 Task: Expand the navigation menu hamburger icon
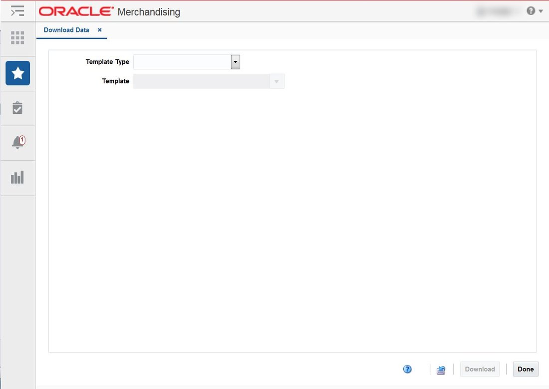click(x=17, y=11)
